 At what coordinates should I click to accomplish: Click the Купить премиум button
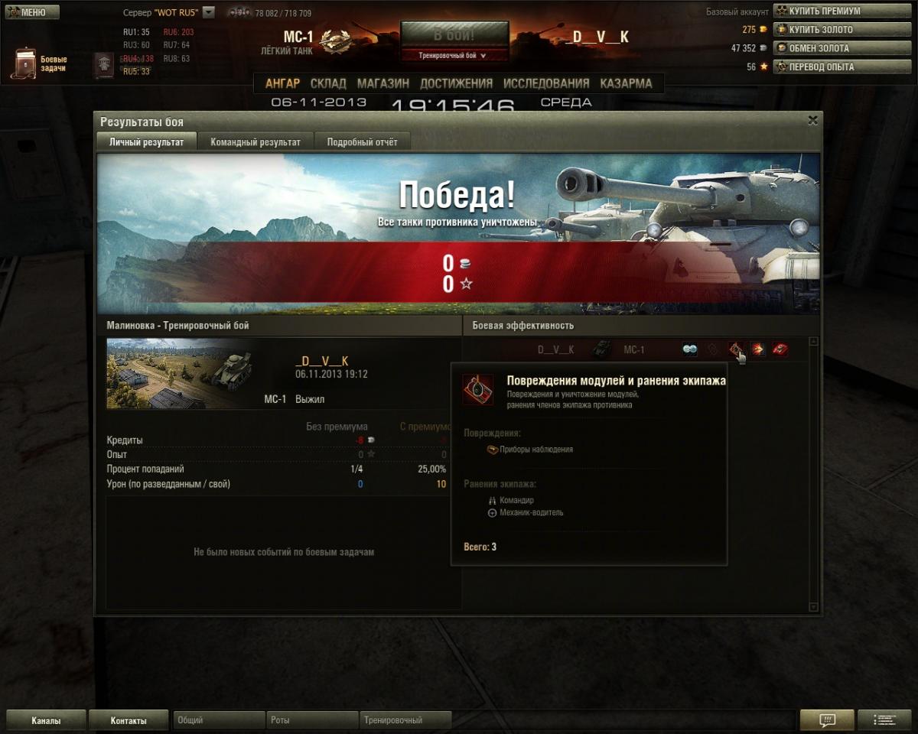tap(825, 11)
